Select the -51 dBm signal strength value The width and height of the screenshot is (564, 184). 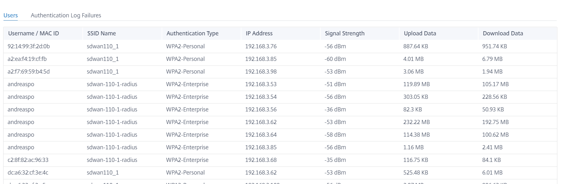coord(335,84)
